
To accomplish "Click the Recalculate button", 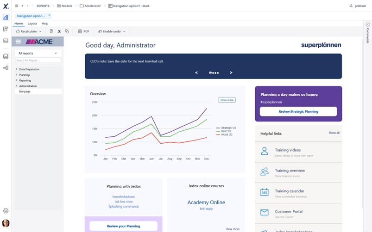I will (26, 31).
